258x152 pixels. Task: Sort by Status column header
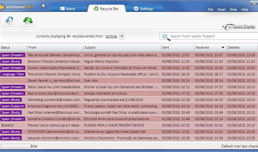(13, 47)
